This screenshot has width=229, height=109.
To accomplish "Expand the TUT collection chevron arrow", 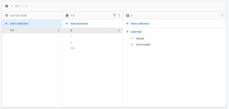I will pyautogui.click(x=58, y=30).
